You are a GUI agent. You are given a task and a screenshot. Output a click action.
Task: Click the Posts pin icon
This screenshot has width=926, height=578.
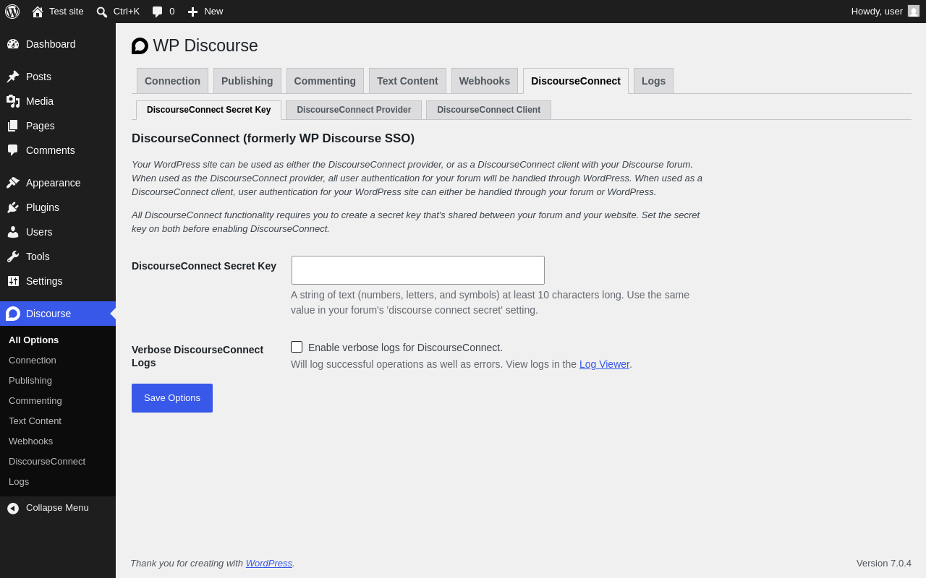pos(13,77)
